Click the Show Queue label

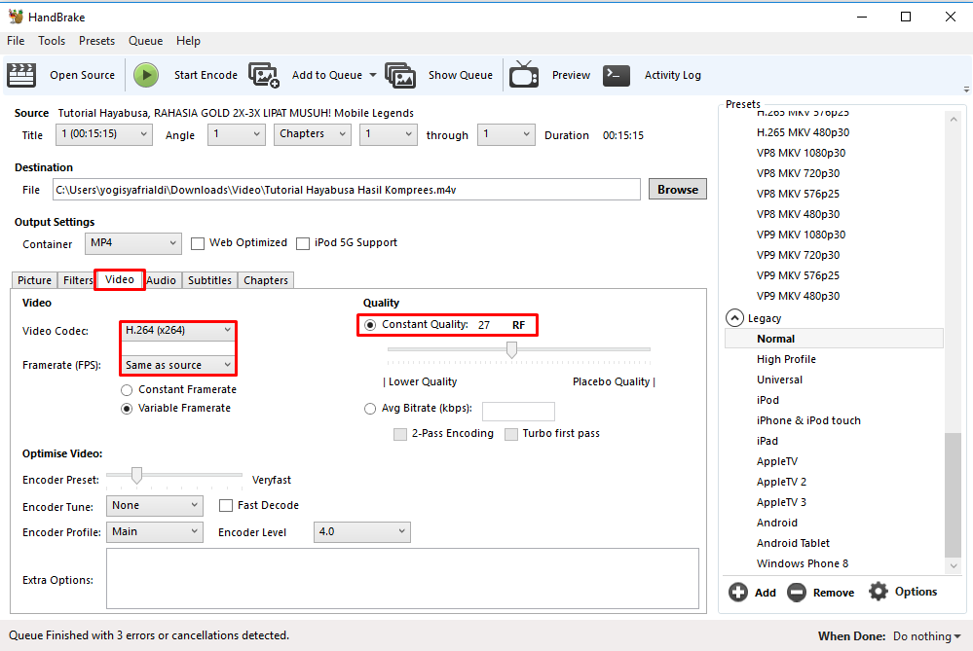pyautogui.click(x=461, y=75)
